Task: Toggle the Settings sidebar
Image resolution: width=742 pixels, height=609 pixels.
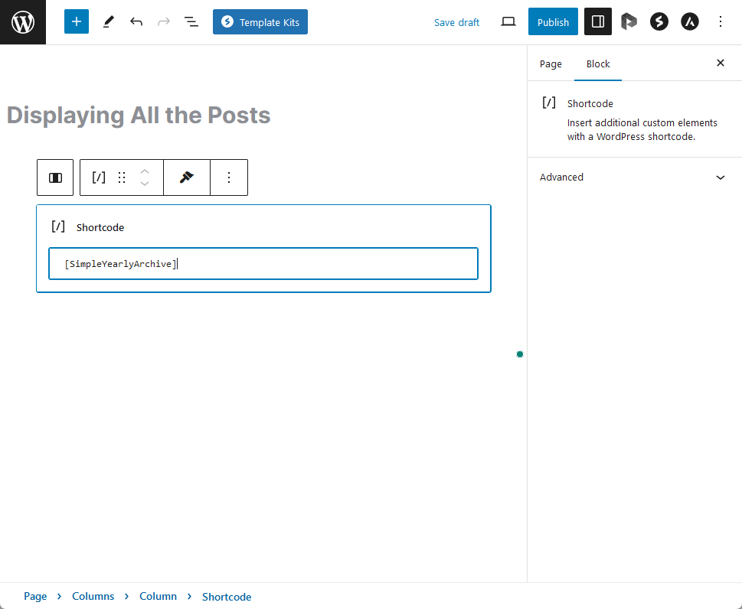Action: 598,21
